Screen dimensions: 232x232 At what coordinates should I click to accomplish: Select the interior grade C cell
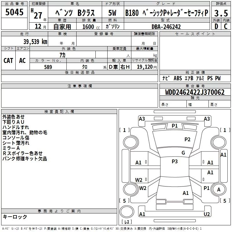coord(226,26)
